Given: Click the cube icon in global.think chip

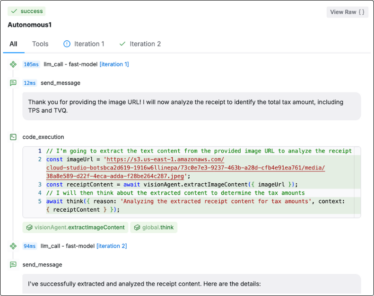Looking at the screenshot, I should (x=137, y=227).
